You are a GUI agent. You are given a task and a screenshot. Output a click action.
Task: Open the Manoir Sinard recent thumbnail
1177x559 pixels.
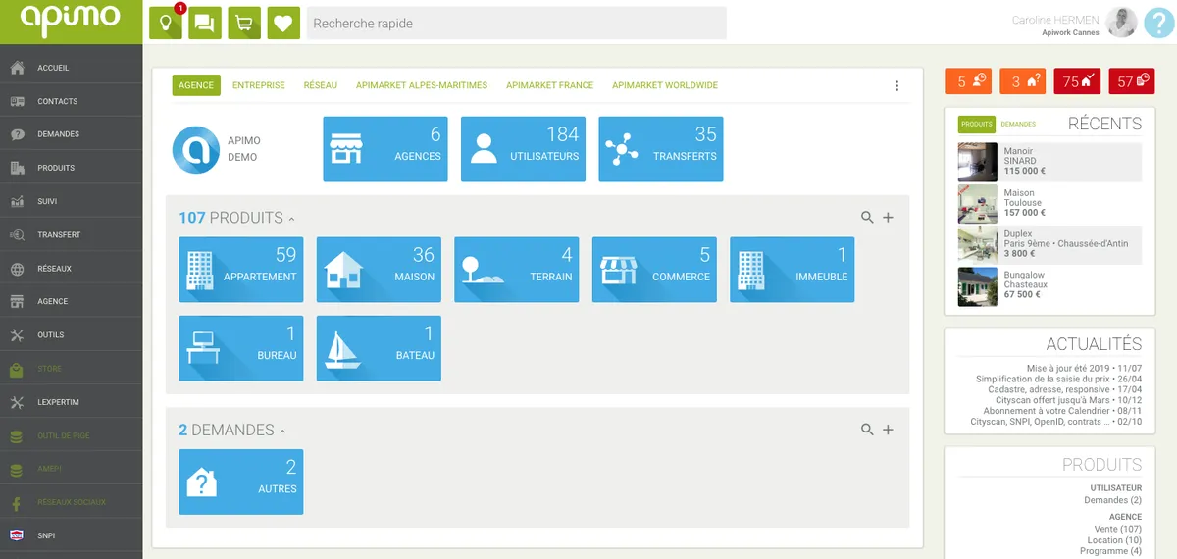[978, 162]
